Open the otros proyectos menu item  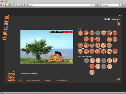pos(34,80)
